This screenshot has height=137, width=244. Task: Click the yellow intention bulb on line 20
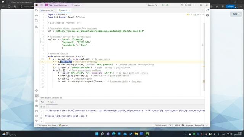(x=50, y=59)
